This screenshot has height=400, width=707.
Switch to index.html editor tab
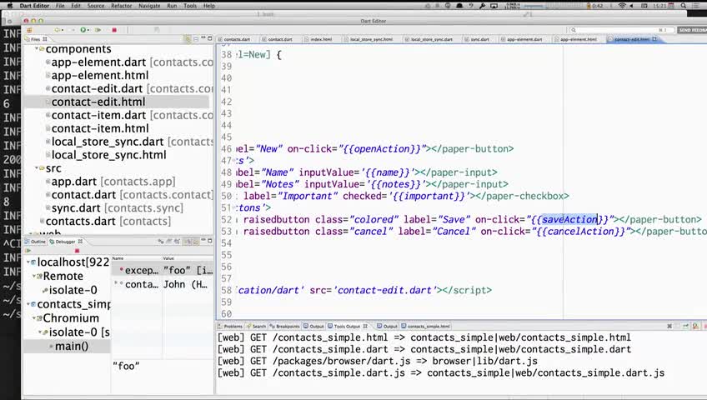(x=318, y=40)
